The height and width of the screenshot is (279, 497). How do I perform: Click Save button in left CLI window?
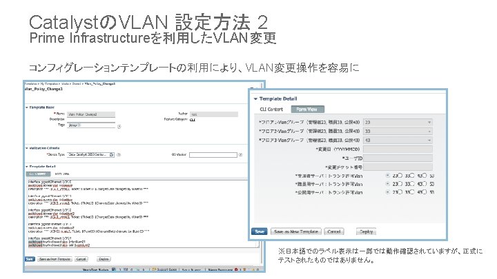click(x=30, y=259)
